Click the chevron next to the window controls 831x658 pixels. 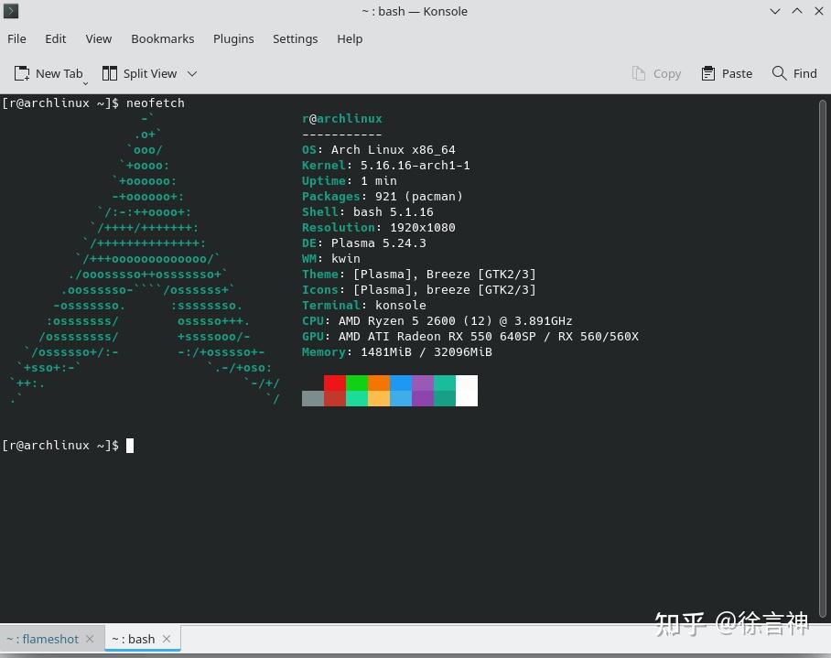[x=774, y=11]
